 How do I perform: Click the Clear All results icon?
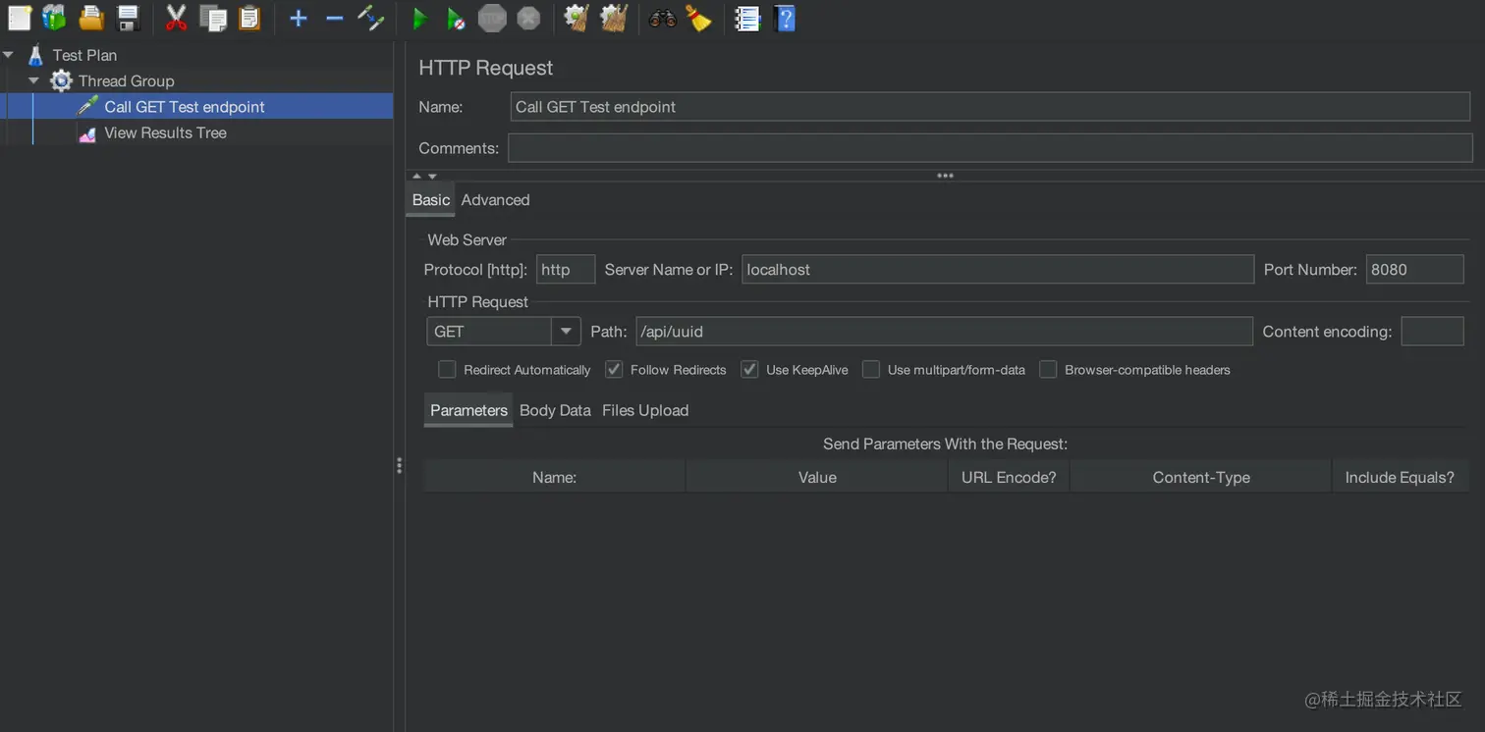(614, 18)
